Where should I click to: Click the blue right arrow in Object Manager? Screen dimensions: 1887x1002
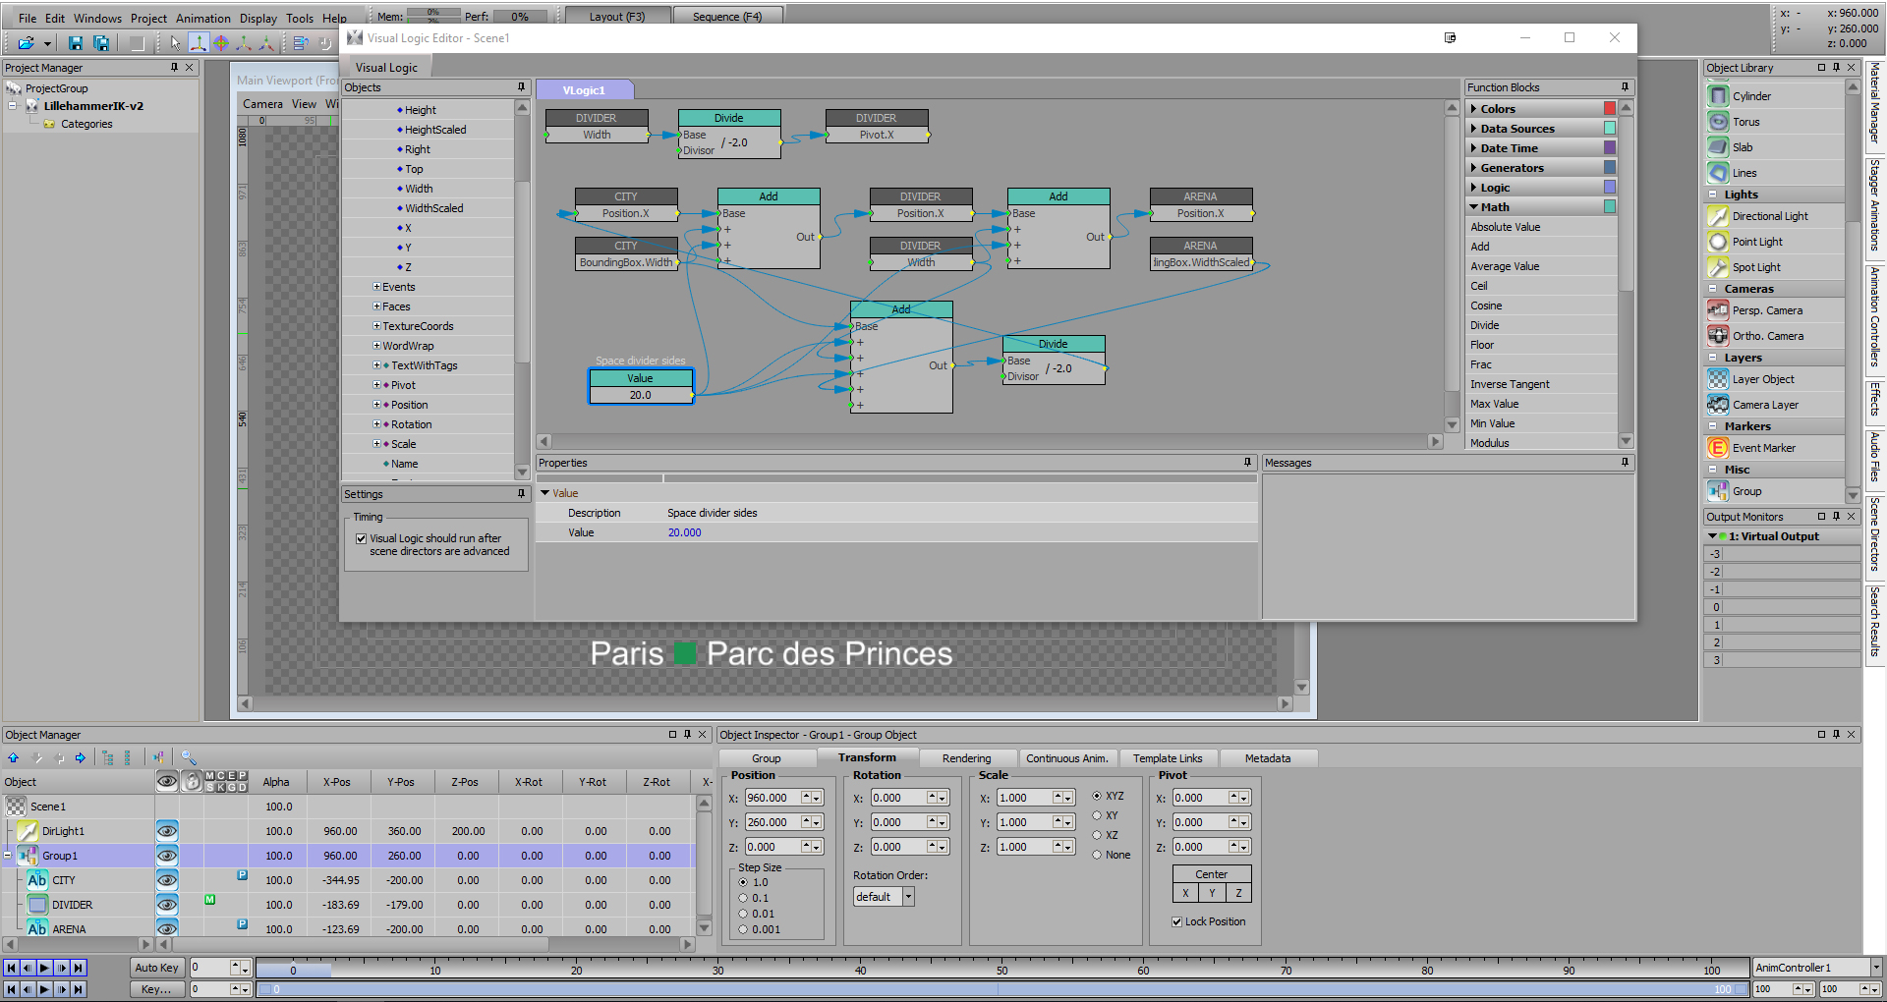click(x=81, y=757)
